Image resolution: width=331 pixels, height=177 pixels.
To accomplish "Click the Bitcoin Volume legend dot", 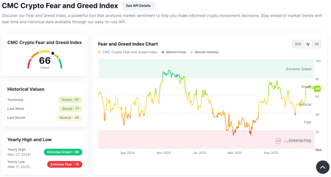I will tap(192, 52).
